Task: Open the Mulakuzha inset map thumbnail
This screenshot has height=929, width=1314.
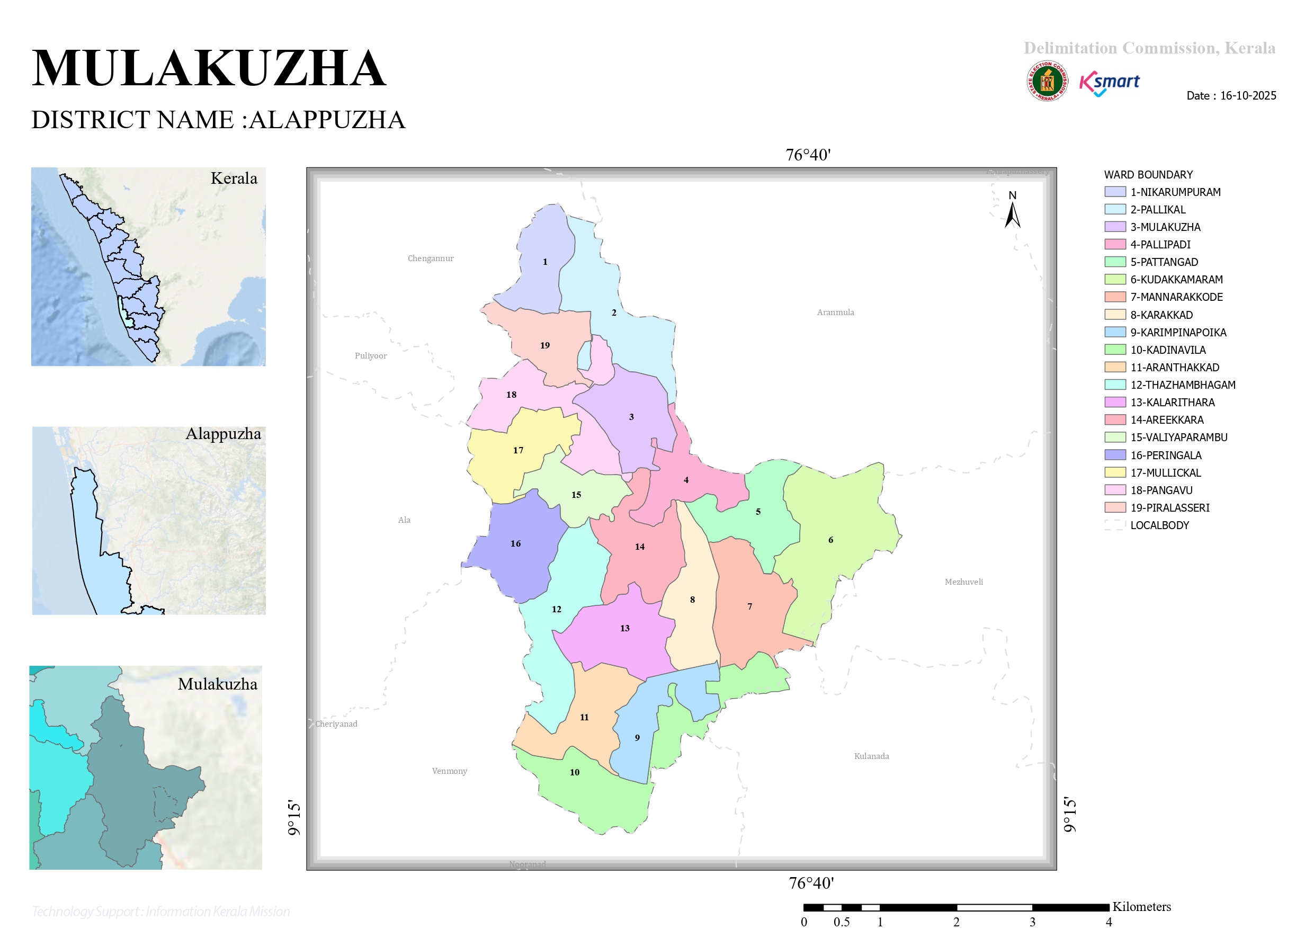Action: (146, 767)
